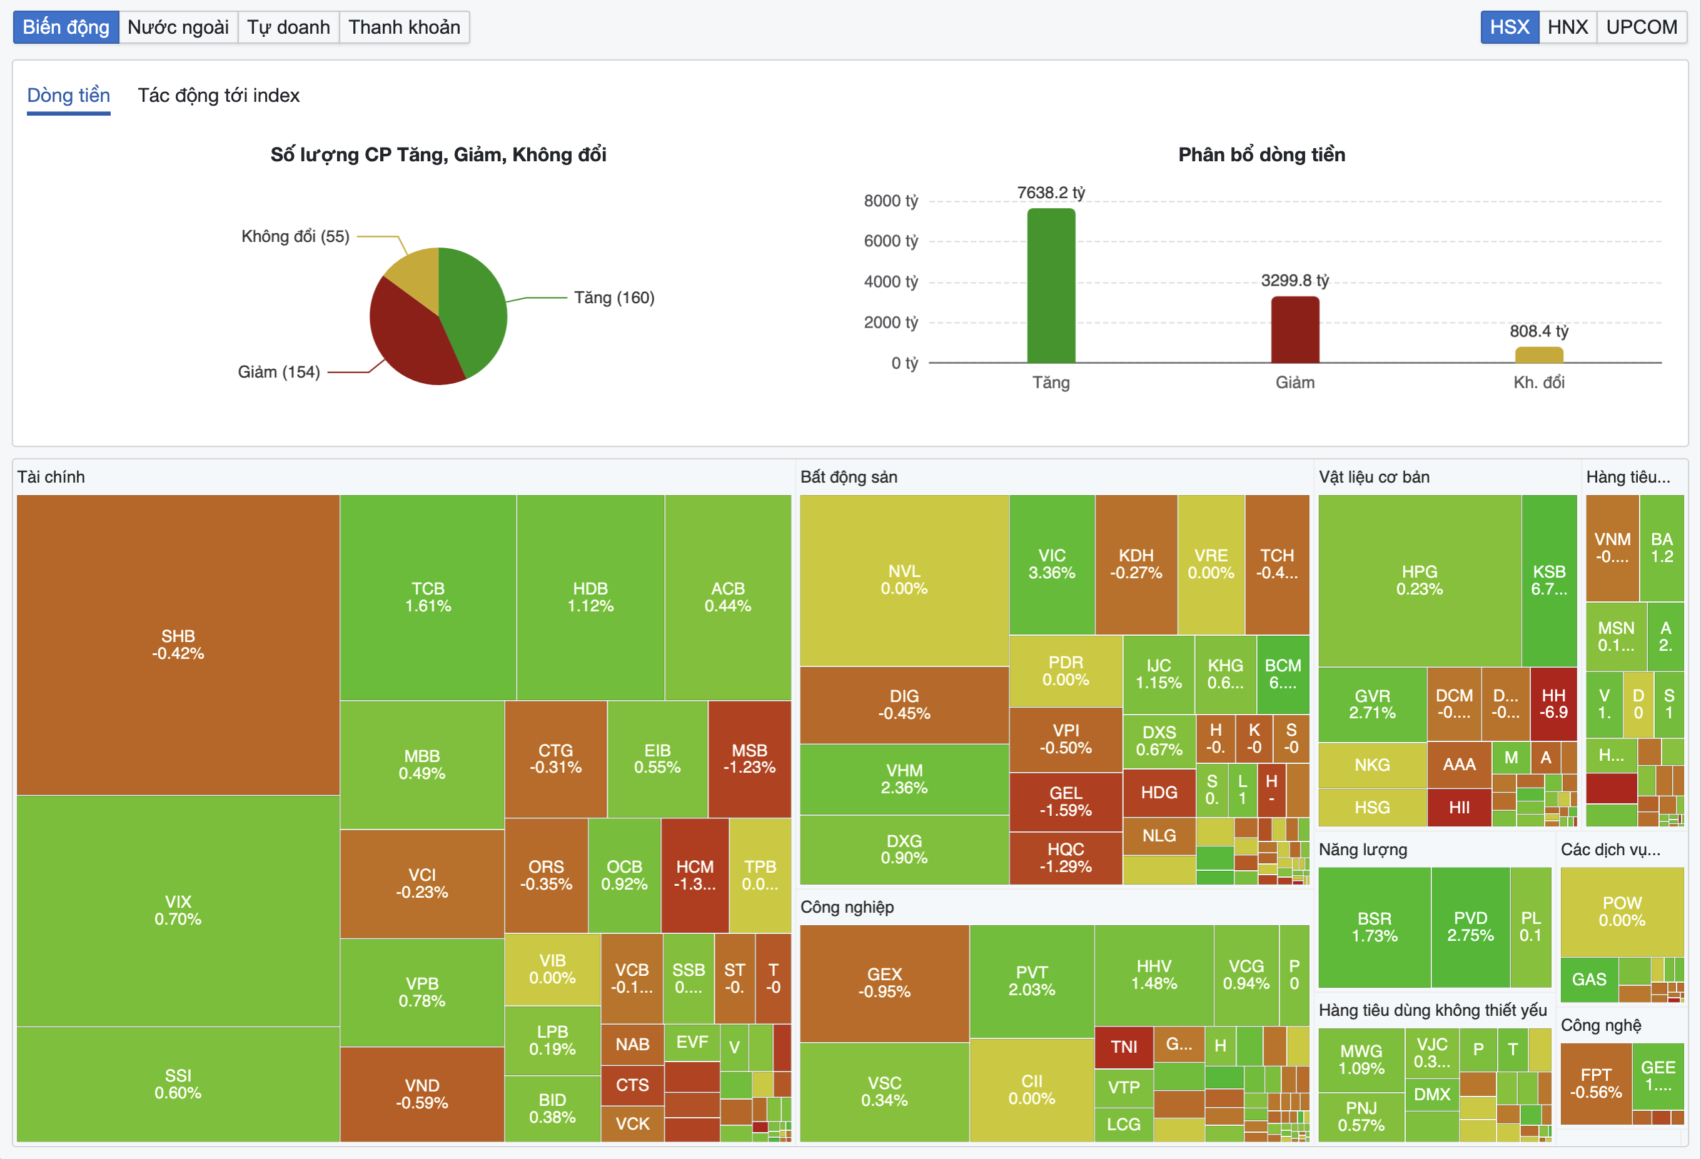Screen dimensions: 1701x1159
Task: Select the green Tăng bar in the chart
Action: (1051, 285)
